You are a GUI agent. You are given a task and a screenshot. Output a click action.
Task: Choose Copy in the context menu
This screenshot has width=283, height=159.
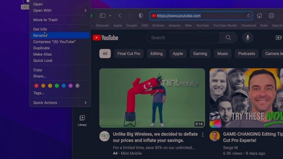click(x=60, y=70)
